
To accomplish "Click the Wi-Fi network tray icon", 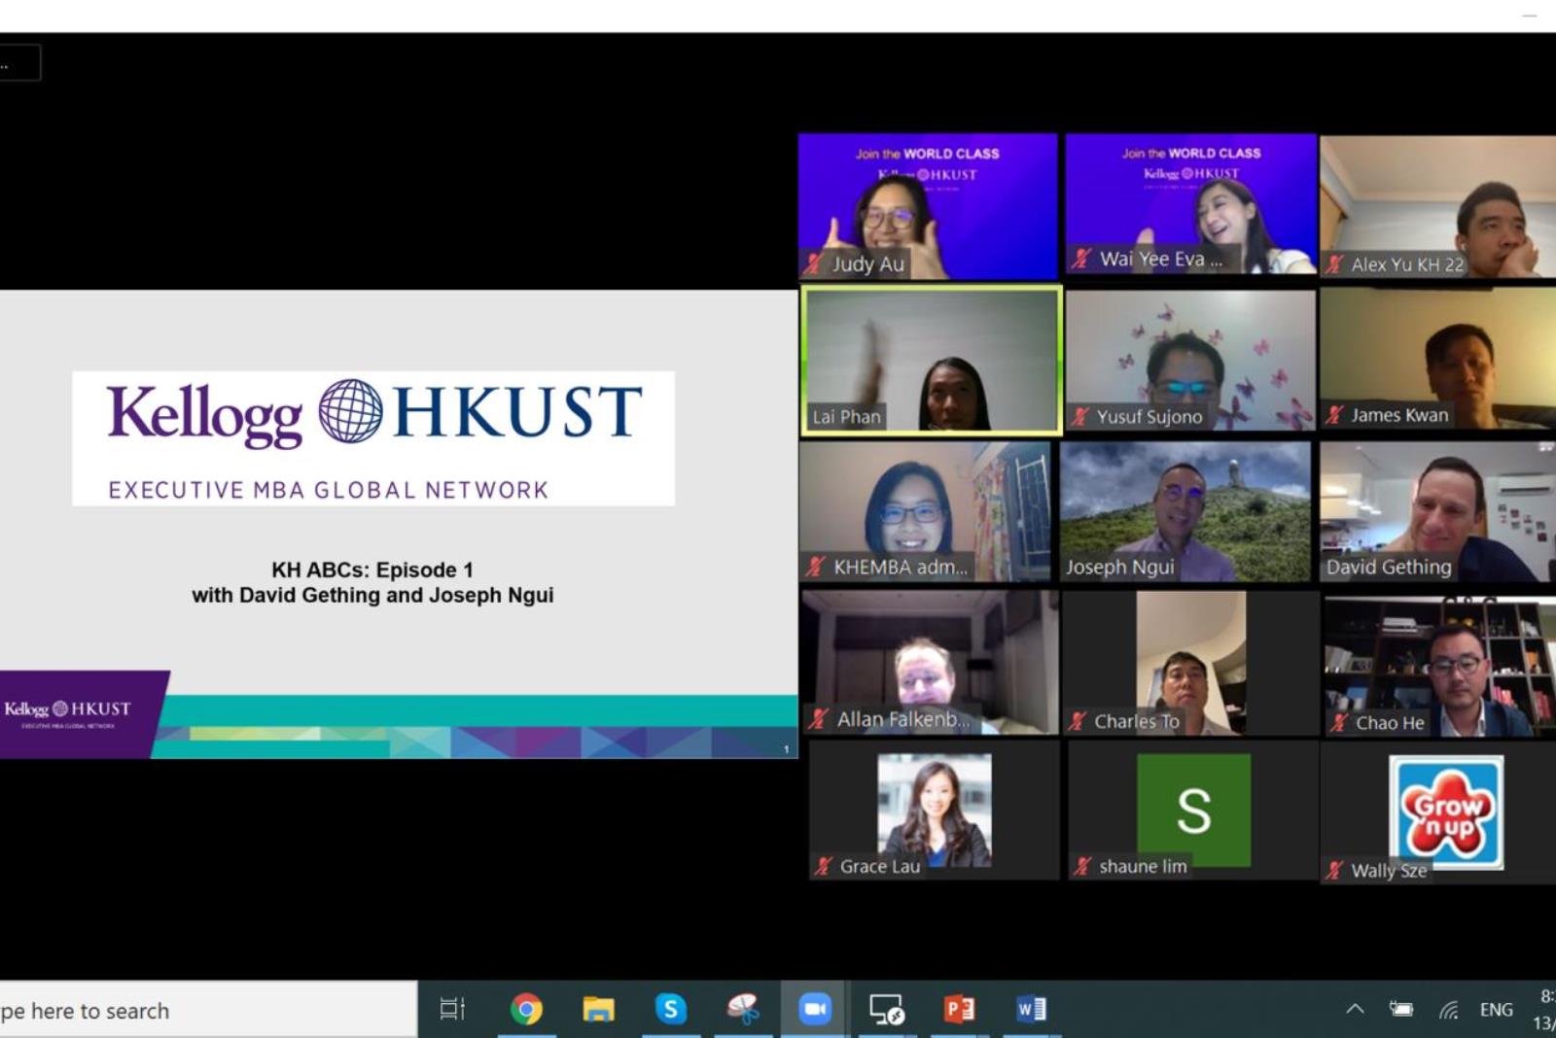I will point(1448,1010).
